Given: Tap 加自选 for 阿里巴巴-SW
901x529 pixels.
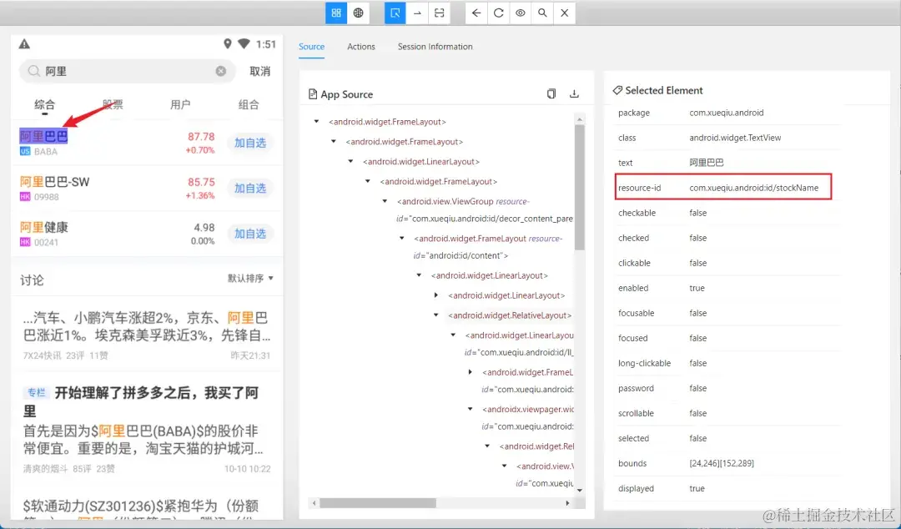Looking at the screenshot, I should (x=250, y=188).
